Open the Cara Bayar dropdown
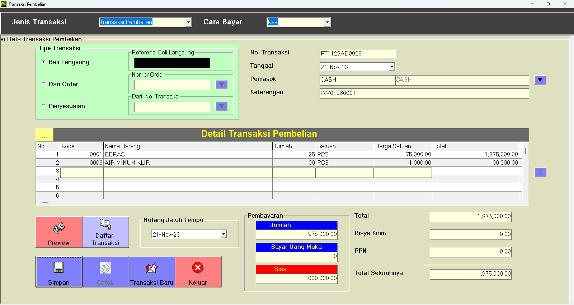Viewport: 574px width, 305px height. click(327, 22)
